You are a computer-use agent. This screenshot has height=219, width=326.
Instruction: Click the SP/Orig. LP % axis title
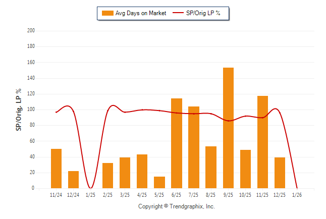click(19, 109)
